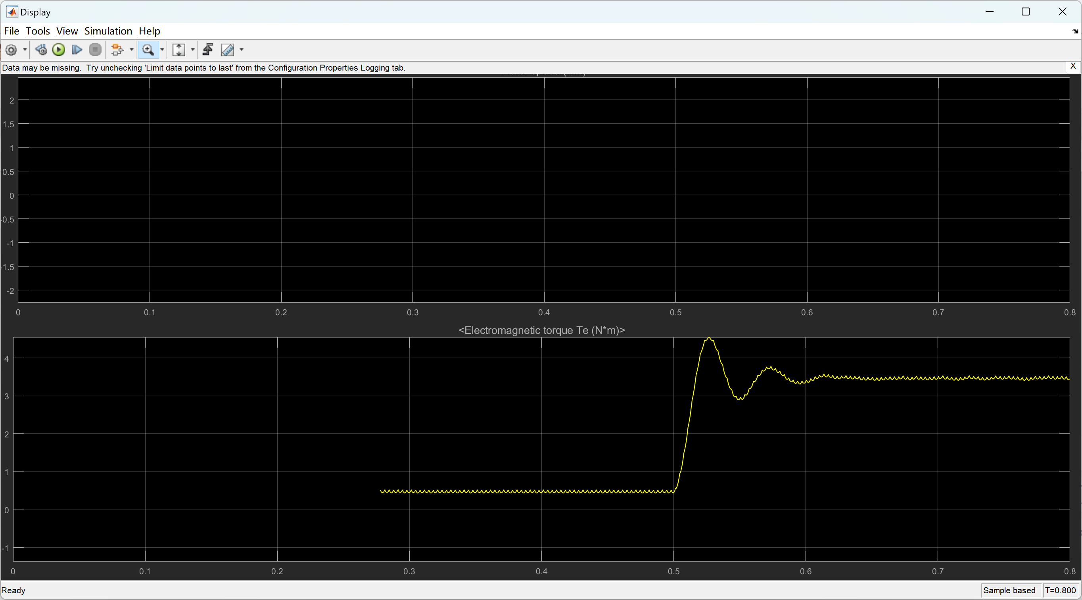Click the gray Stop simulation icon
The image size is (1082, 600).
pyautogui.click(x=95, y=50)
